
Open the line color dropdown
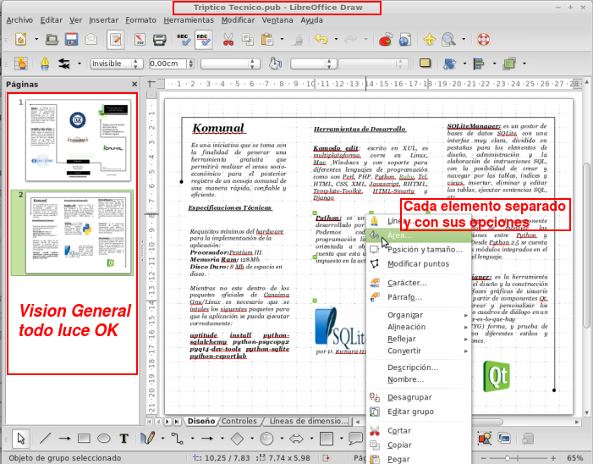[230, 64]
